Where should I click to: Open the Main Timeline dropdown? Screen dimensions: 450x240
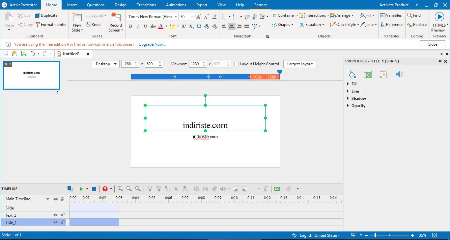(48, 199)
